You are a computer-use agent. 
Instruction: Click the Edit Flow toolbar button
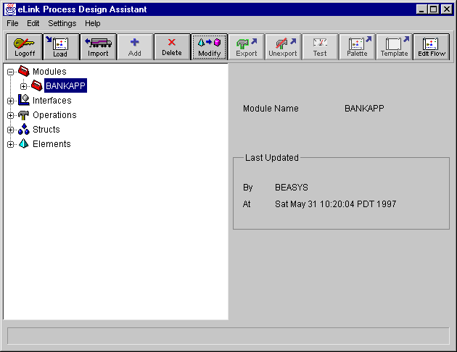point(432,47)
